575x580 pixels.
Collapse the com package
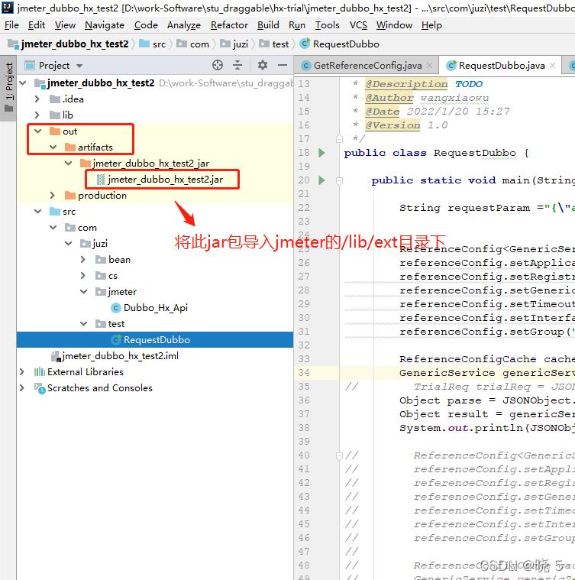point(53,228)
